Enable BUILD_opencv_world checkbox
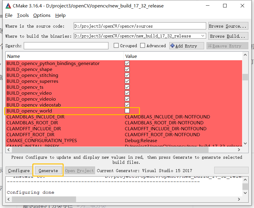Screen dimensions: 254x208 point(127,111)
